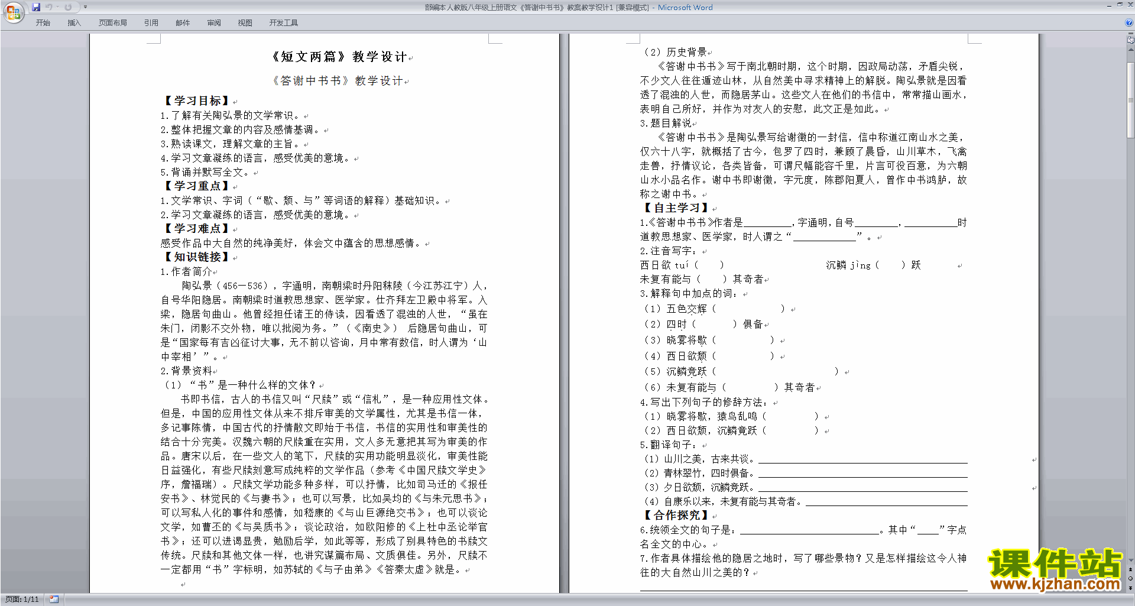Click the line 2.背景资料

coord(186,371)
